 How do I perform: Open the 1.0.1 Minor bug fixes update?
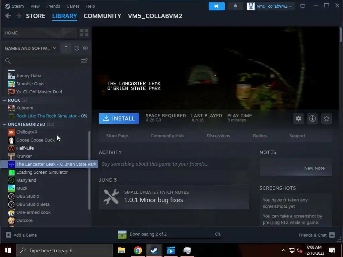174,197
